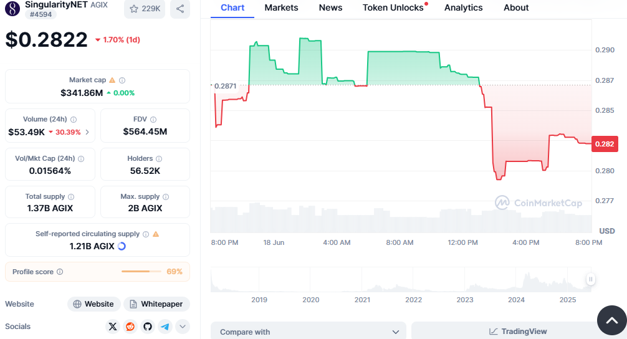This screenshot has width=627, height=339.
Task: Expand more socials dropdown arrow
Action: pyautogui.click(x=183, y=327)
